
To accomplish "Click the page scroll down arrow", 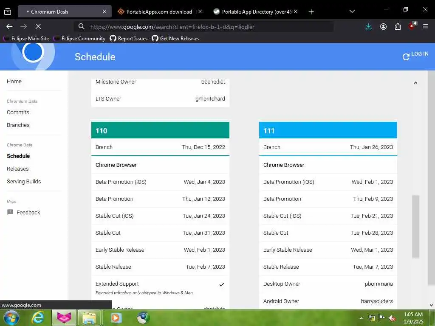I will (x=432, y=305).
